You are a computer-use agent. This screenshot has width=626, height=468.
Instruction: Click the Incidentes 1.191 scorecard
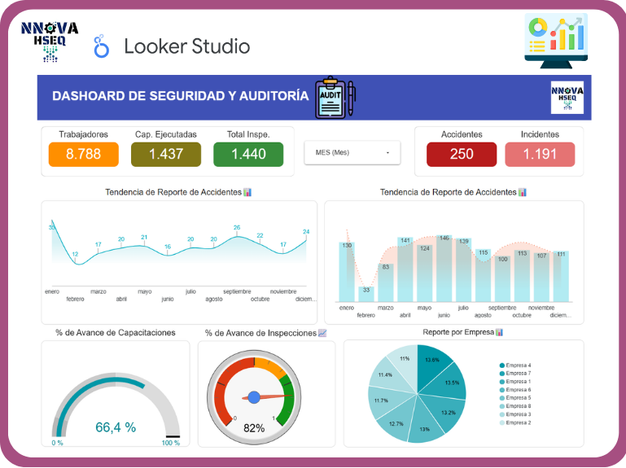click(x=540, y=154)
